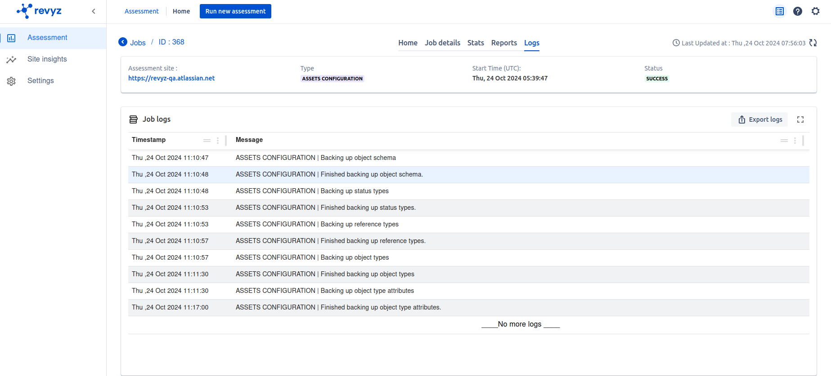Open the list view icon in top bar

coord(780,11)
